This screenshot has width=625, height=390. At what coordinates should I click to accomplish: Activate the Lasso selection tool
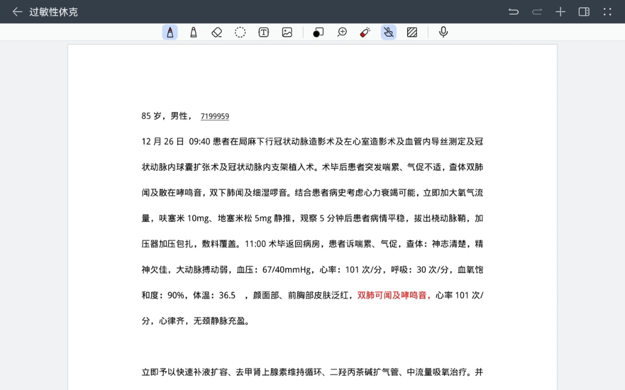(240, 32)
